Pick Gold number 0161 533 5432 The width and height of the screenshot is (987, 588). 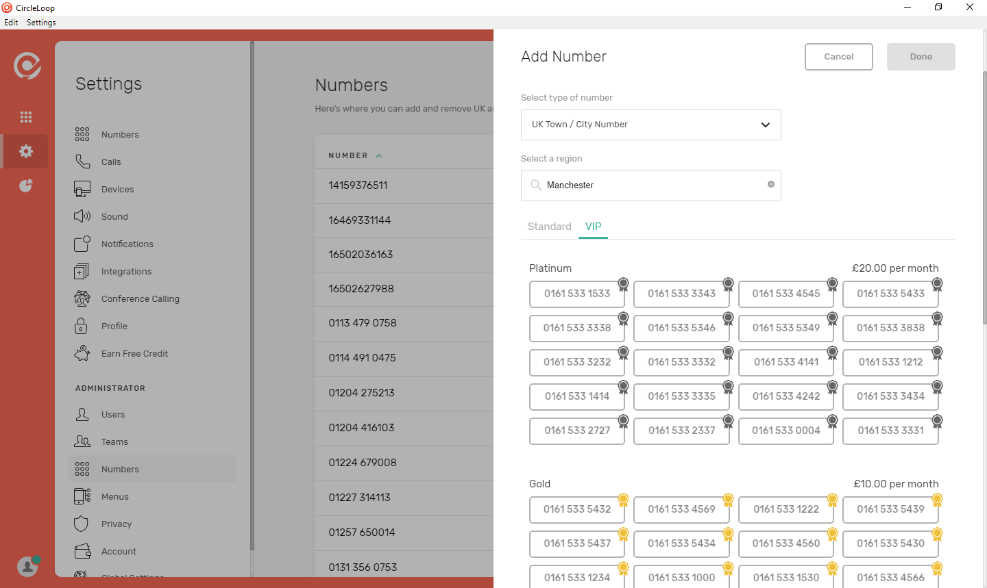pyautogui.click(x=576, y=509)
